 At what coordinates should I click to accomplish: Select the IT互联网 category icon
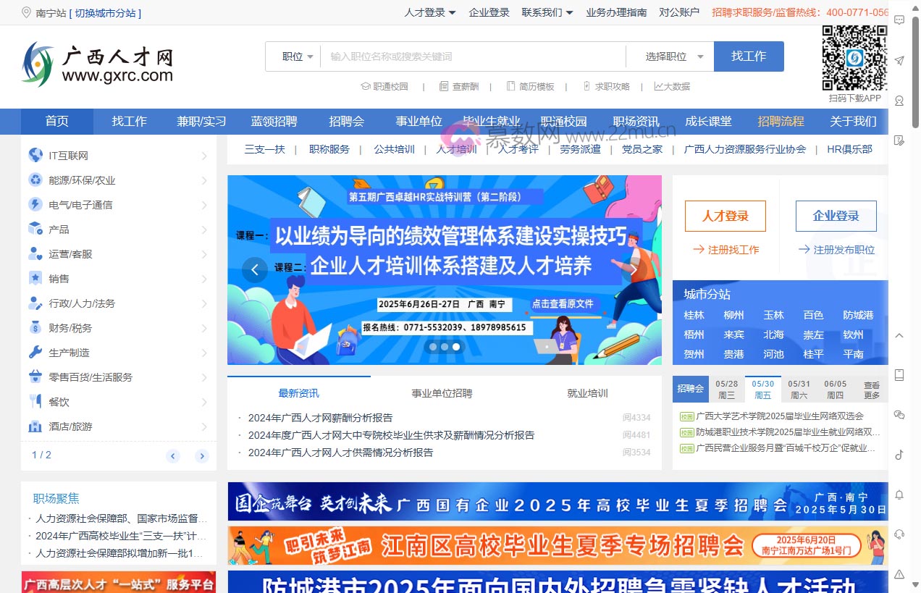point(36,155)
